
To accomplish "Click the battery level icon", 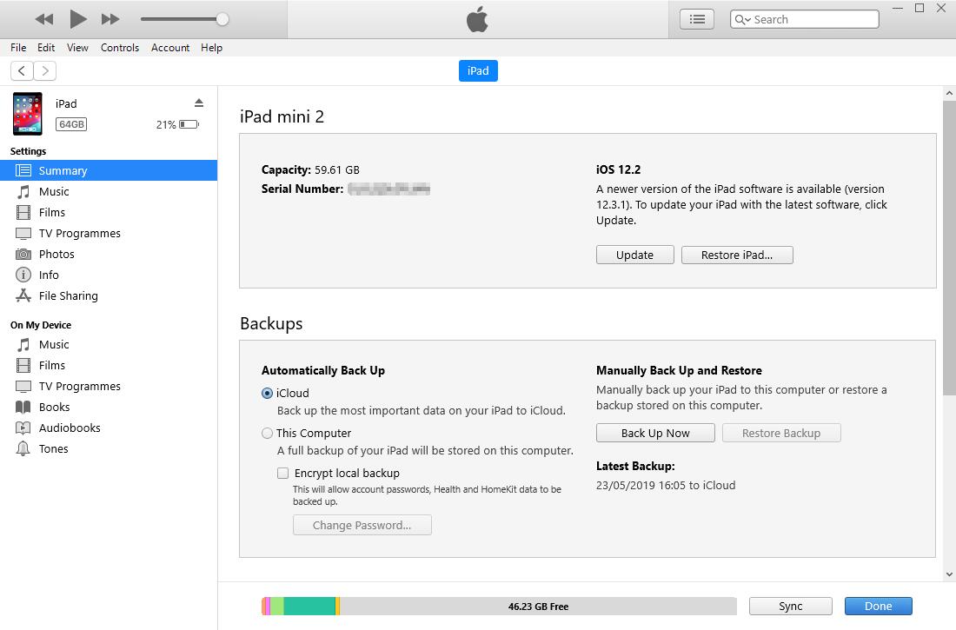I will click(189, 124).
